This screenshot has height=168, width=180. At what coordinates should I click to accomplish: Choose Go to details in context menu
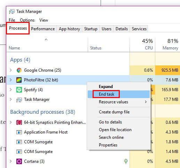[119, 122]
